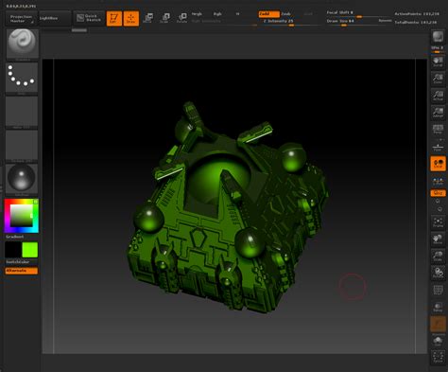
Task: Open the Dots stroke type selector
Action: (x=22, y=79)
